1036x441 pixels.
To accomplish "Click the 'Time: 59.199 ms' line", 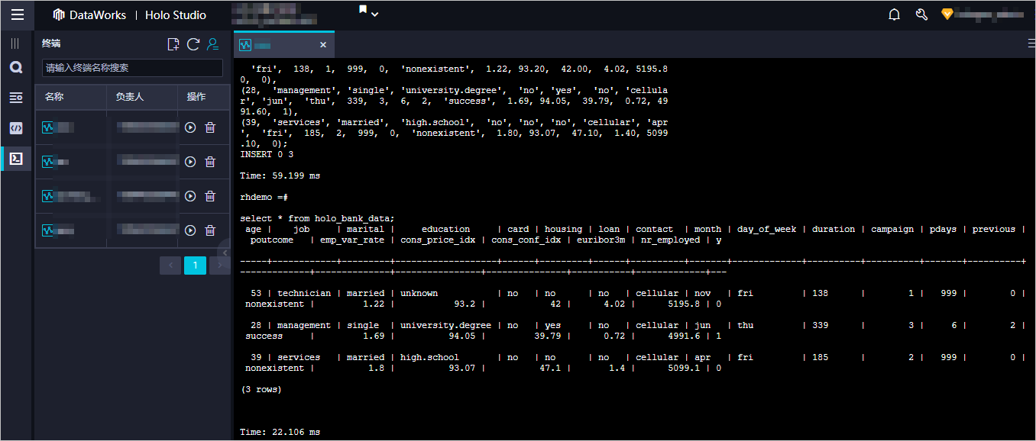I will (280, 175).
